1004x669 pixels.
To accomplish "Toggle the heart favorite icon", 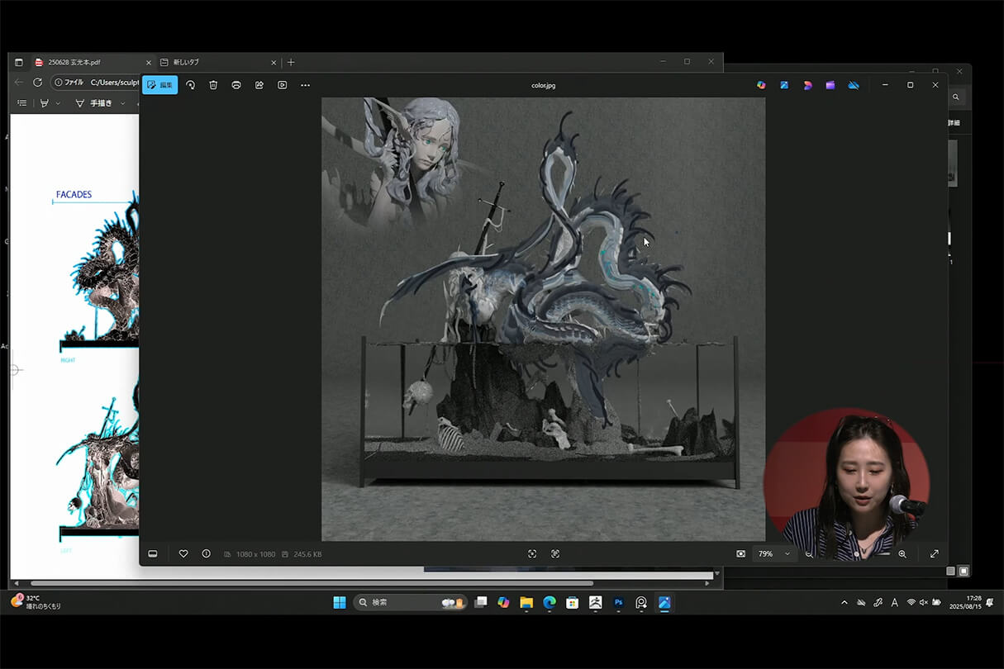I will (x=183, y=553).
